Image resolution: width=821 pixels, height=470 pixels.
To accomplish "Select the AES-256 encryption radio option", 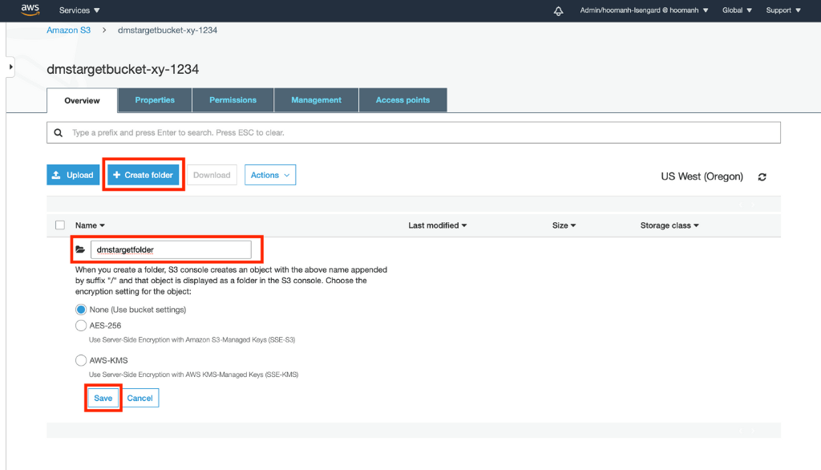I will pos(80,326).
